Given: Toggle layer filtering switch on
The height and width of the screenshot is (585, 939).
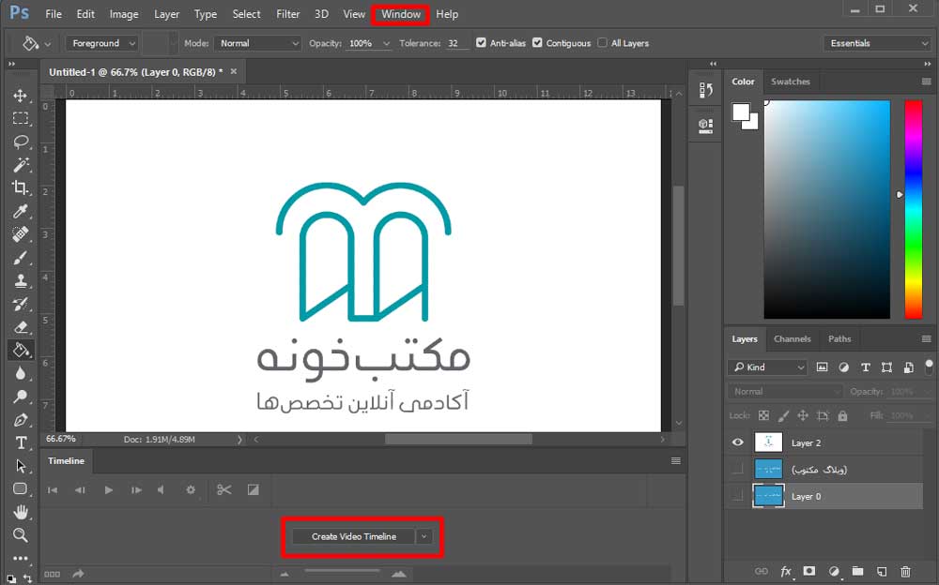Looking at the screenshot, I should [x=929, y=367].
